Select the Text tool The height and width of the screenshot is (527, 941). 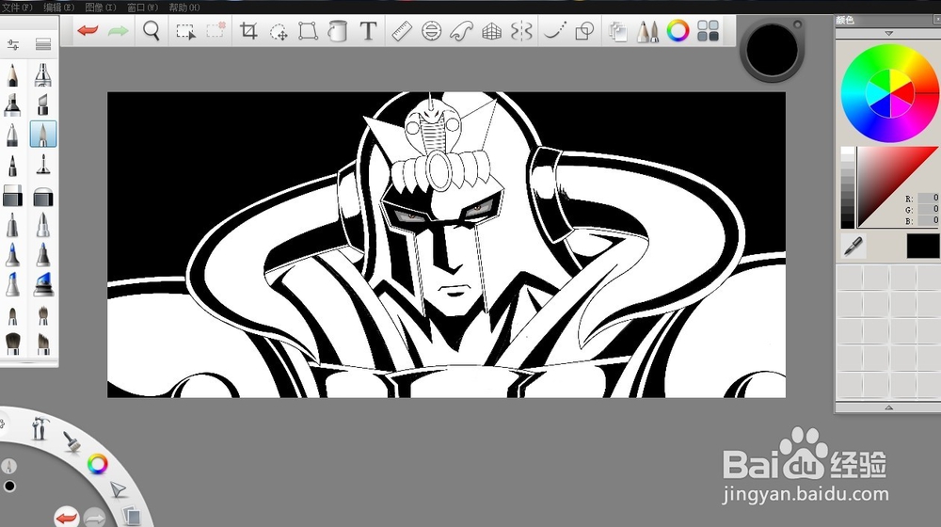coord(368,31)
